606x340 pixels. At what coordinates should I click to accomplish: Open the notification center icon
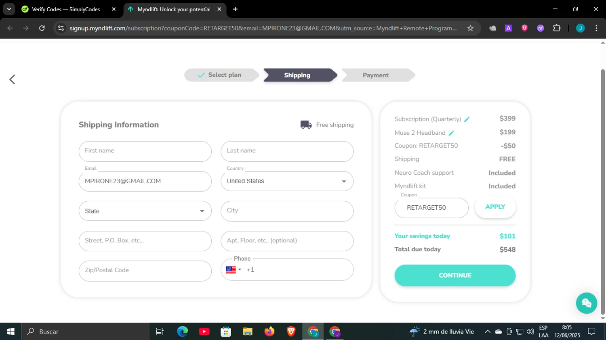pyautogui.click(x=592, y=332)
